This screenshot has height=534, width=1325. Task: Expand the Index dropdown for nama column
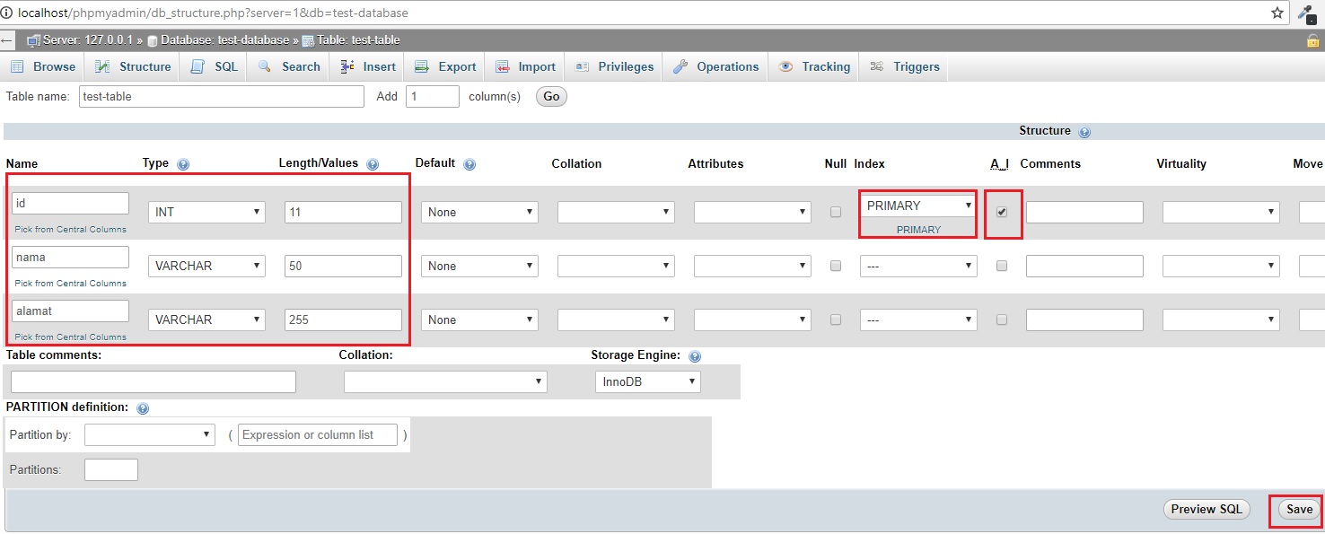point(917,266)
